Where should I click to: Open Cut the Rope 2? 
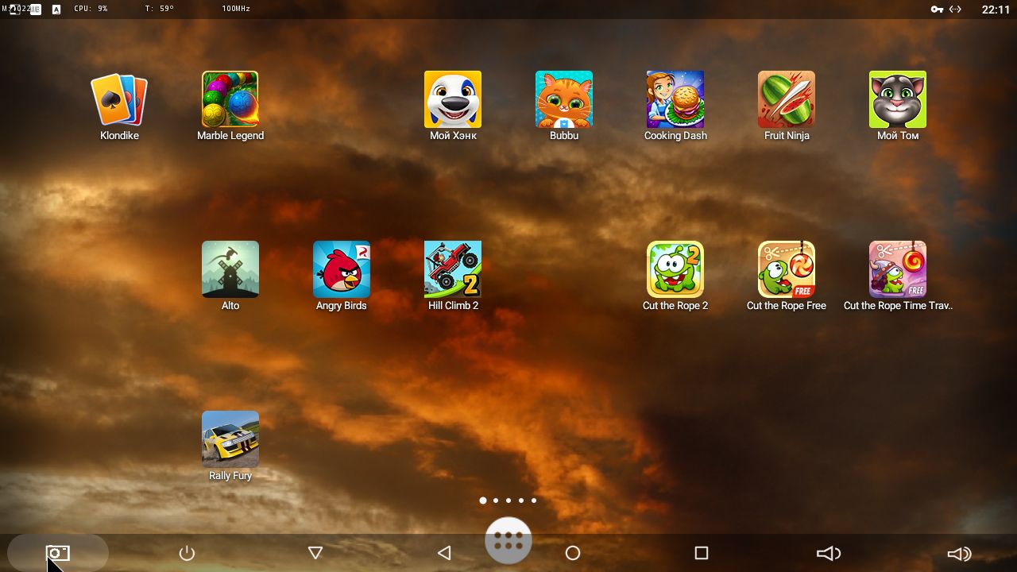pyautogui.click(x=675, y=269)
